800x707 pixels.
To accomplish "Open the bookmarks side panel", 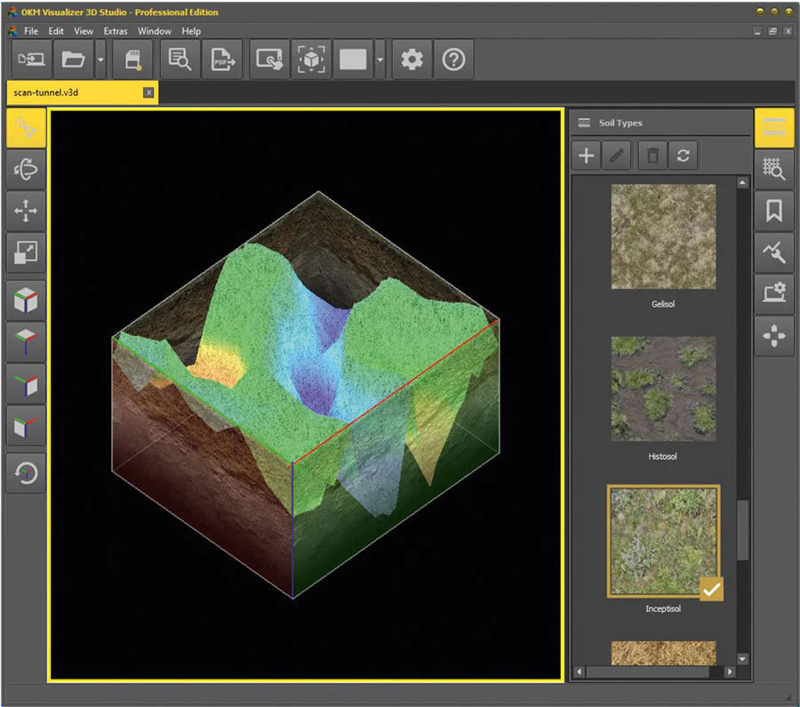I will click(x=774, y=211).
